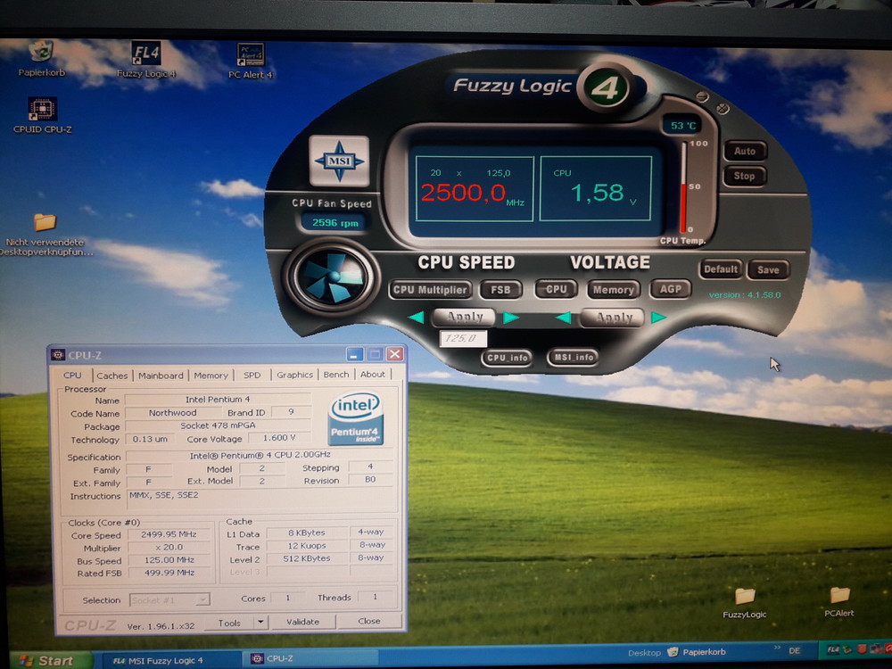Select CPU Multiplier mode in Fuzzy Logic
The height and width of the screenshot is (669, 892).
[431, 290]
